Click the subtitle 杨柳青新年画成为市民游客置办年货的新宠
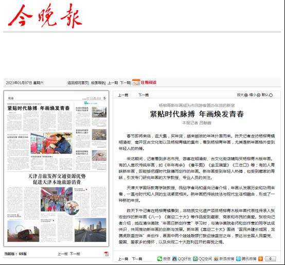This screenshot has width=285, height=265. pos(197,105)
